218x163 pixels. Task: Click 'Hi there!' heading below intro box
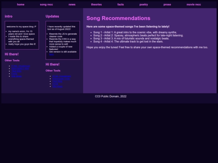(12, 54)
